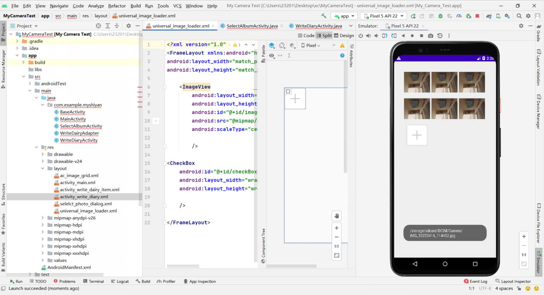
Task: Click the emulator power button
Action: tap(361, 36)
